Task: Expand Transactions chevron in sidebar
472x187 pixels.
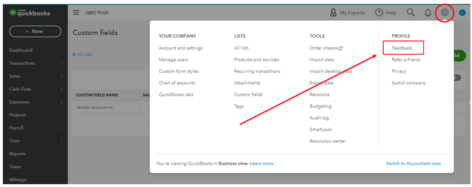Action: [61, 63]
